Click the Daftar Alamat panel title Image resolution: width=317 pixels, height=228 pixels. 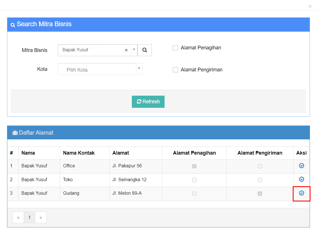pyautogui.click(x=36, y=133)
